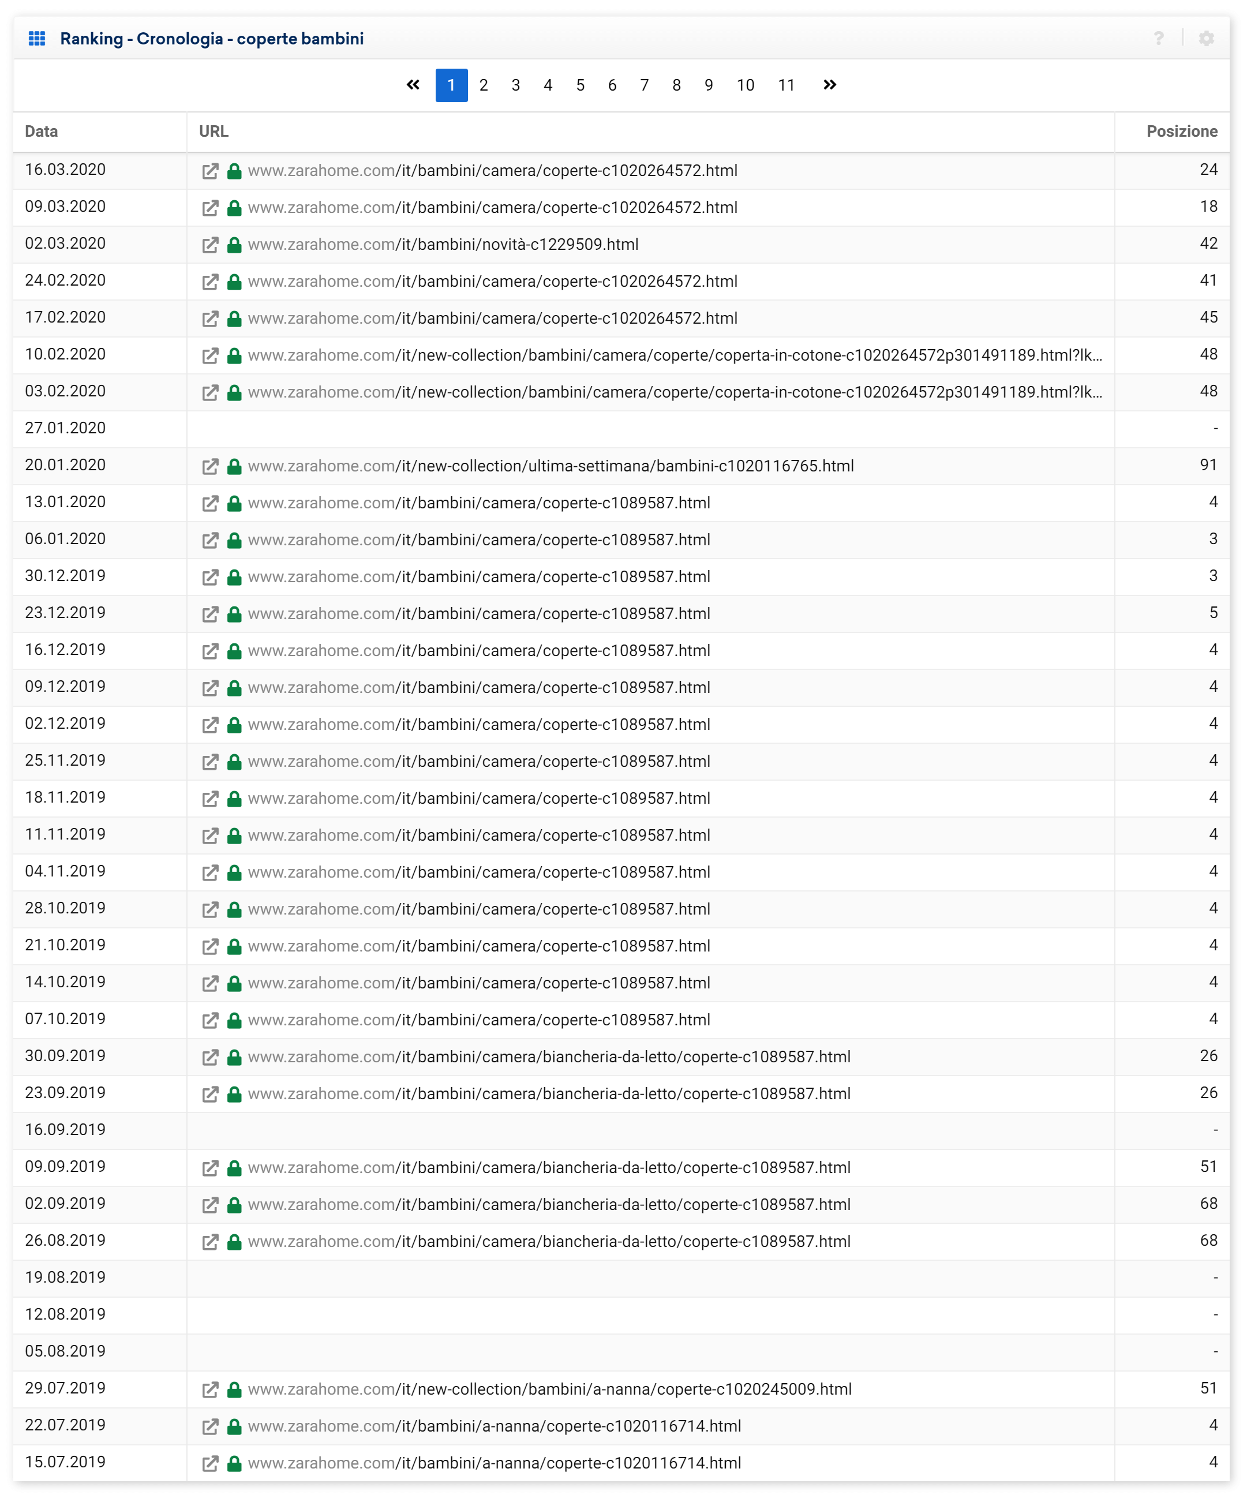Open external link icon for 30.09.2019 row
Image resolution: width=1247 pixels, height=1506 pixels.
click(x=210, y=1058)
